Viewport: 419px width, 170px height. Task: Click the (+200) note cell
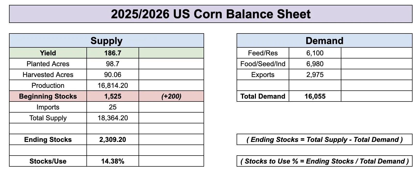click(171, 96)
